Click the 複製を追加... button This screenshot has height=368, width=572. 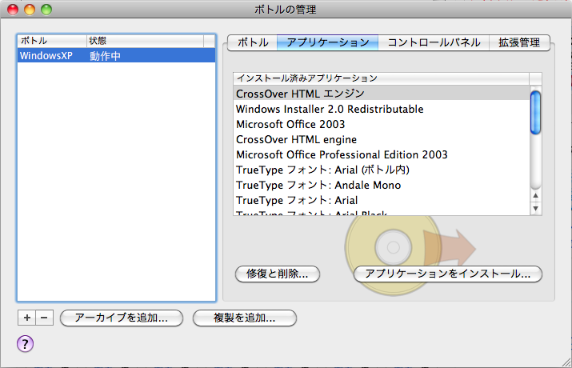[x=245, y=318]
